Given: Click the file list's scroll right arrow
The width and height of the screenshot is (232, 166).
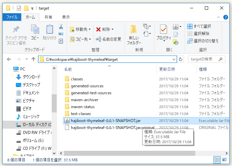Looking at the screenshot, I should click(226, 153).
